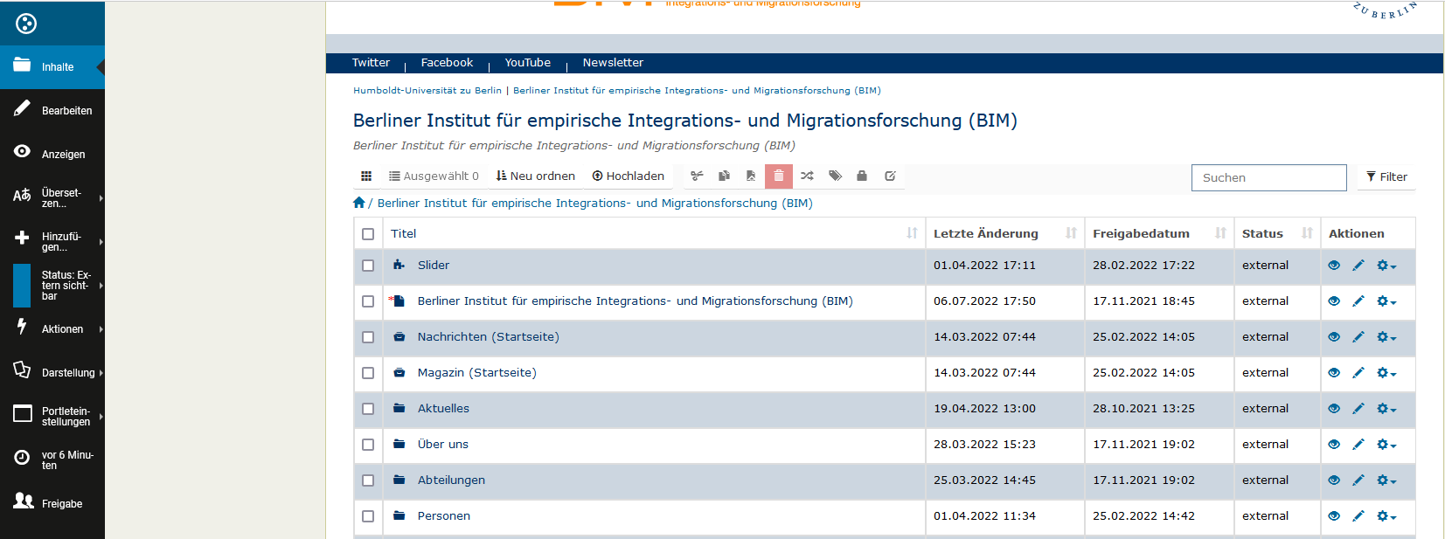This screenshot has width=1445, height=539.
Task: Open the Filter button
Action: [x=1386, y=177]
